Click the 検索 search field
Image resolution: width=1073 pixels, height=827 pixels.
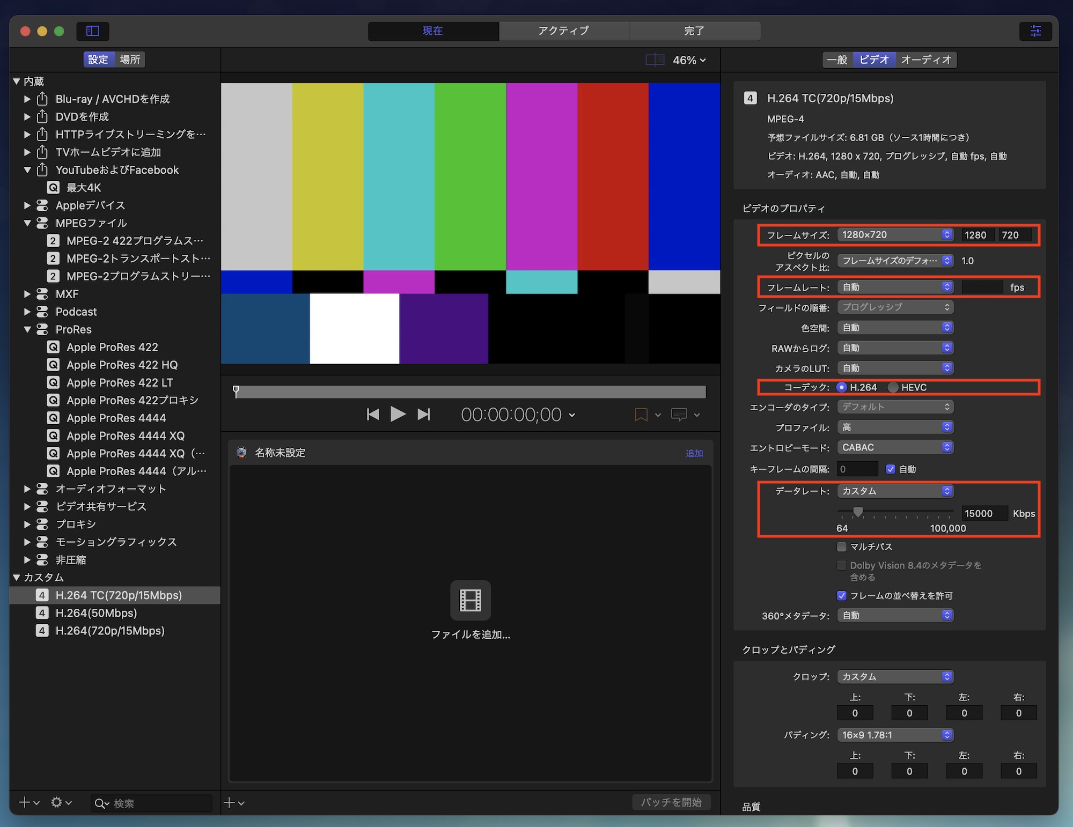pyautogui.click(x=156, y=803)
